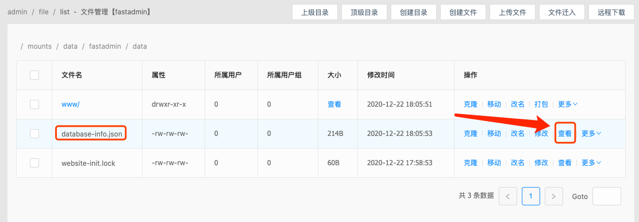Expand 更多 dropdown for www/ row
639x222 pixels.
point(568,104)
